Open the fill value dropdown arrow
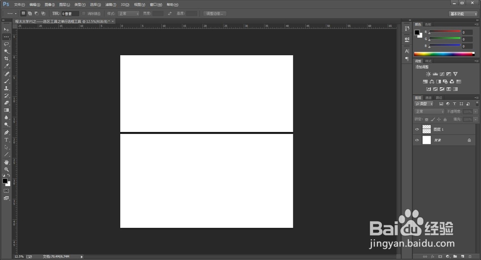 [x=476, y=119]
